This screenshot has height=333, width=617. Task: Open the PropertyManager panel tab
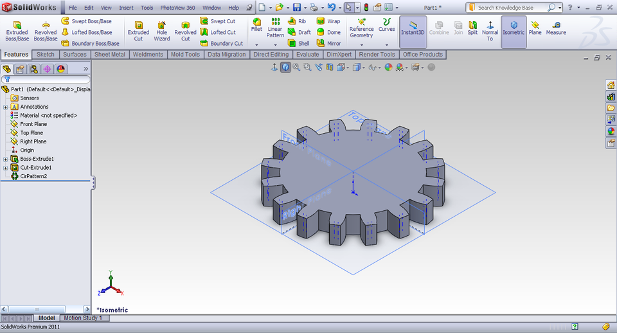coord(20,69)
